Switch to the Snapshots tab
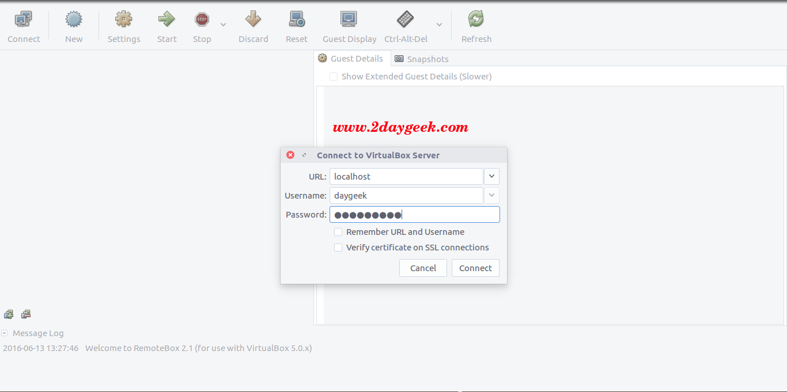Viewport: 787px width, 392px height. point(421,59)
